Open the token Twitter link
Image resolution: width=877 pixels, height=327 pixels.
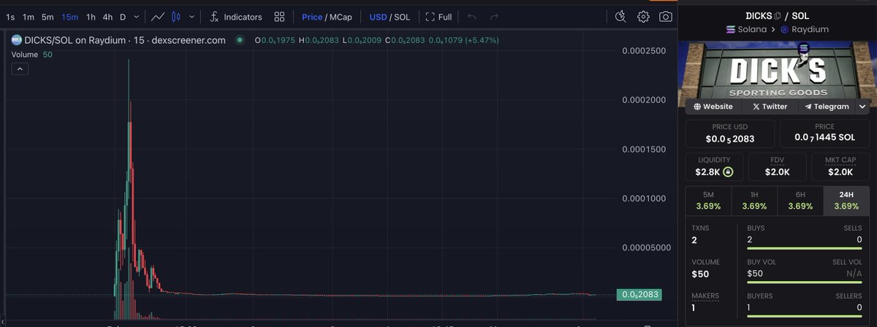click(770, 107)
